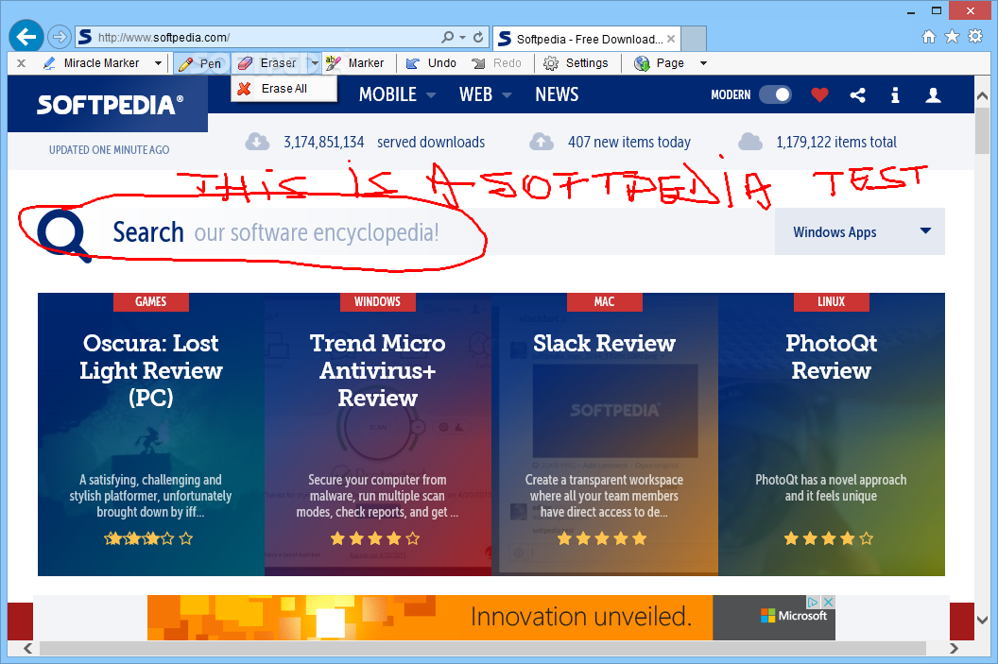Click the Softpedia search magnifier icon

[63, 235]
